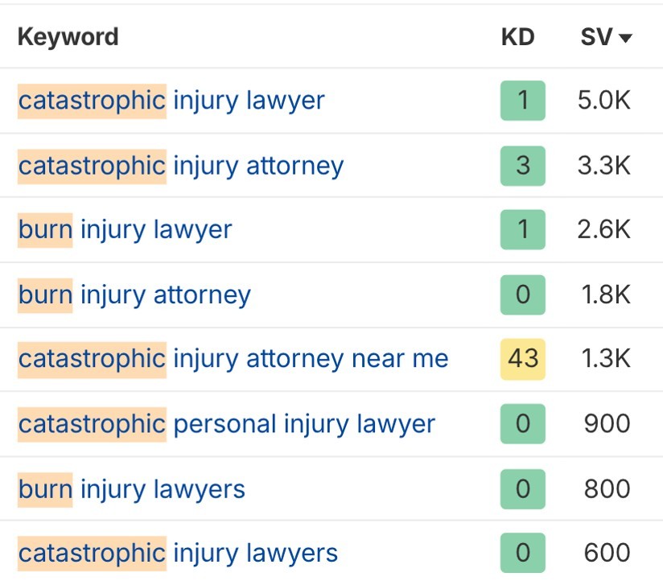Screen dimensions: 663x581
Task: Click green KD badge for burn injury attorney
Action: 523,295
